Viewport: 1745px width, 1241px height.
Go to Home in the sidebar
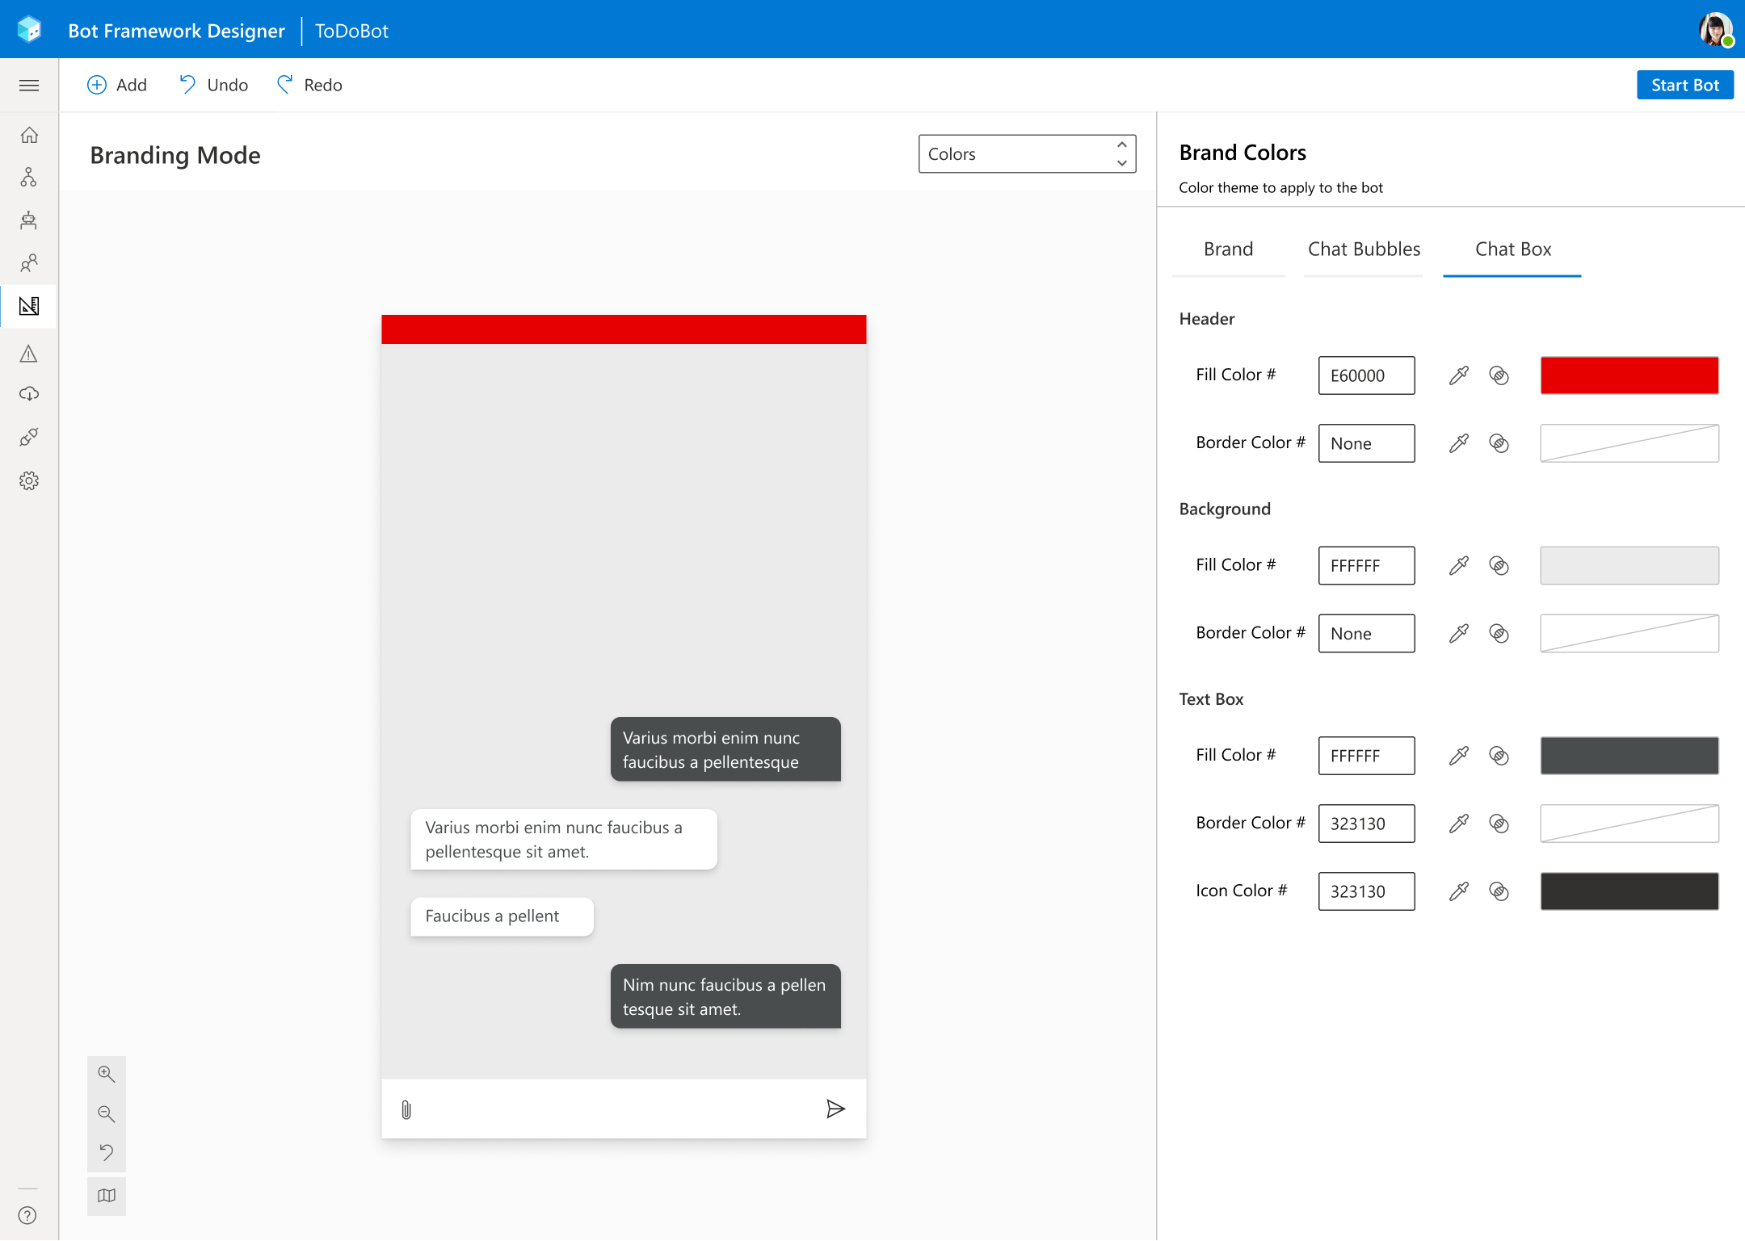pyautogui.click(x=29, y=135)
